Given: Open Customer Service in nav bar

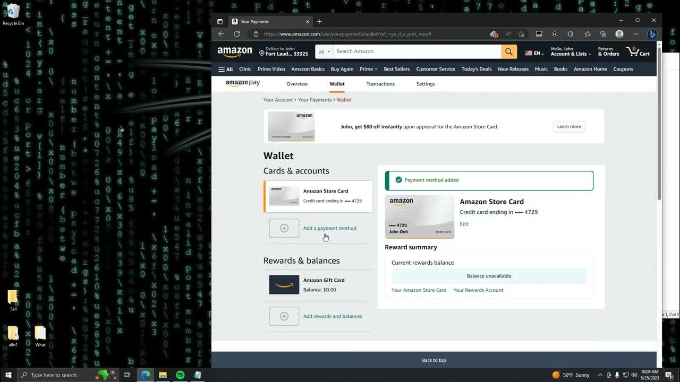Looking at the screenshot, I should [x=436, y=69].
